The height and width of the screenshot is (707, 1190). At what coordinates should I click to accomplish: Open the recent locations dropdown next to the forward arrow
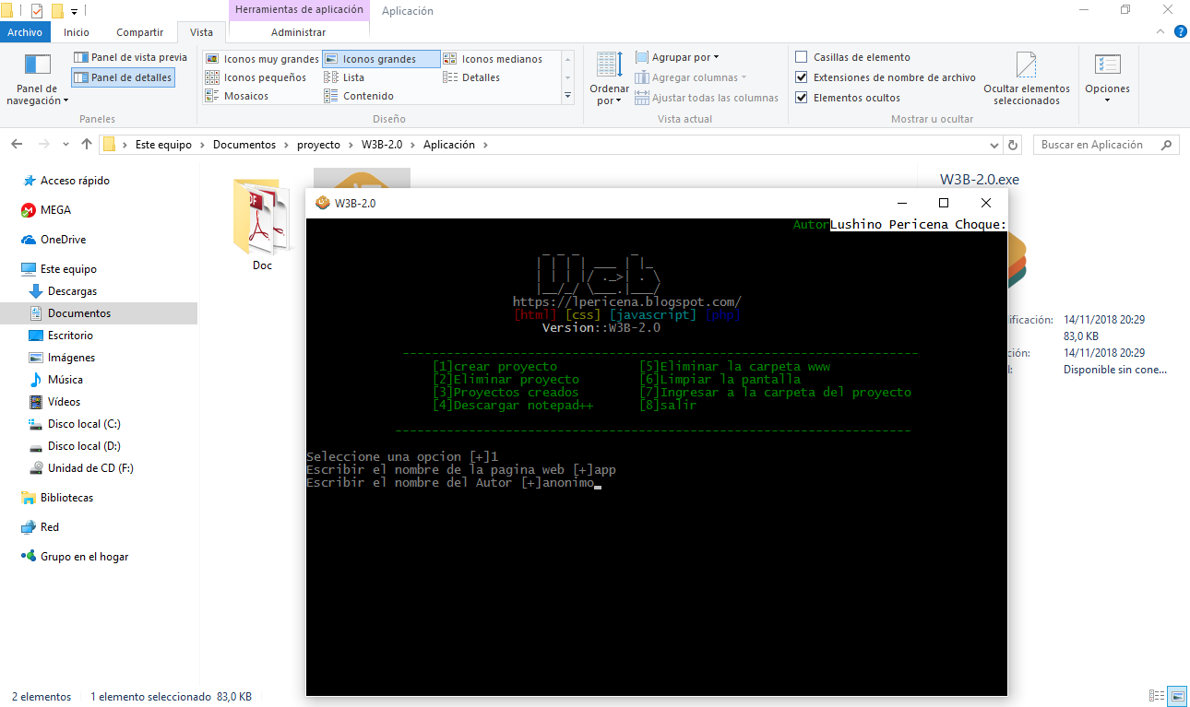point(65,145)
